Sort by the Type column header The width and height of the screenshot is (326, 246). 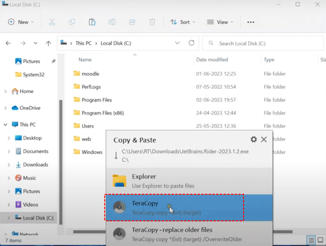click(269, 60)
